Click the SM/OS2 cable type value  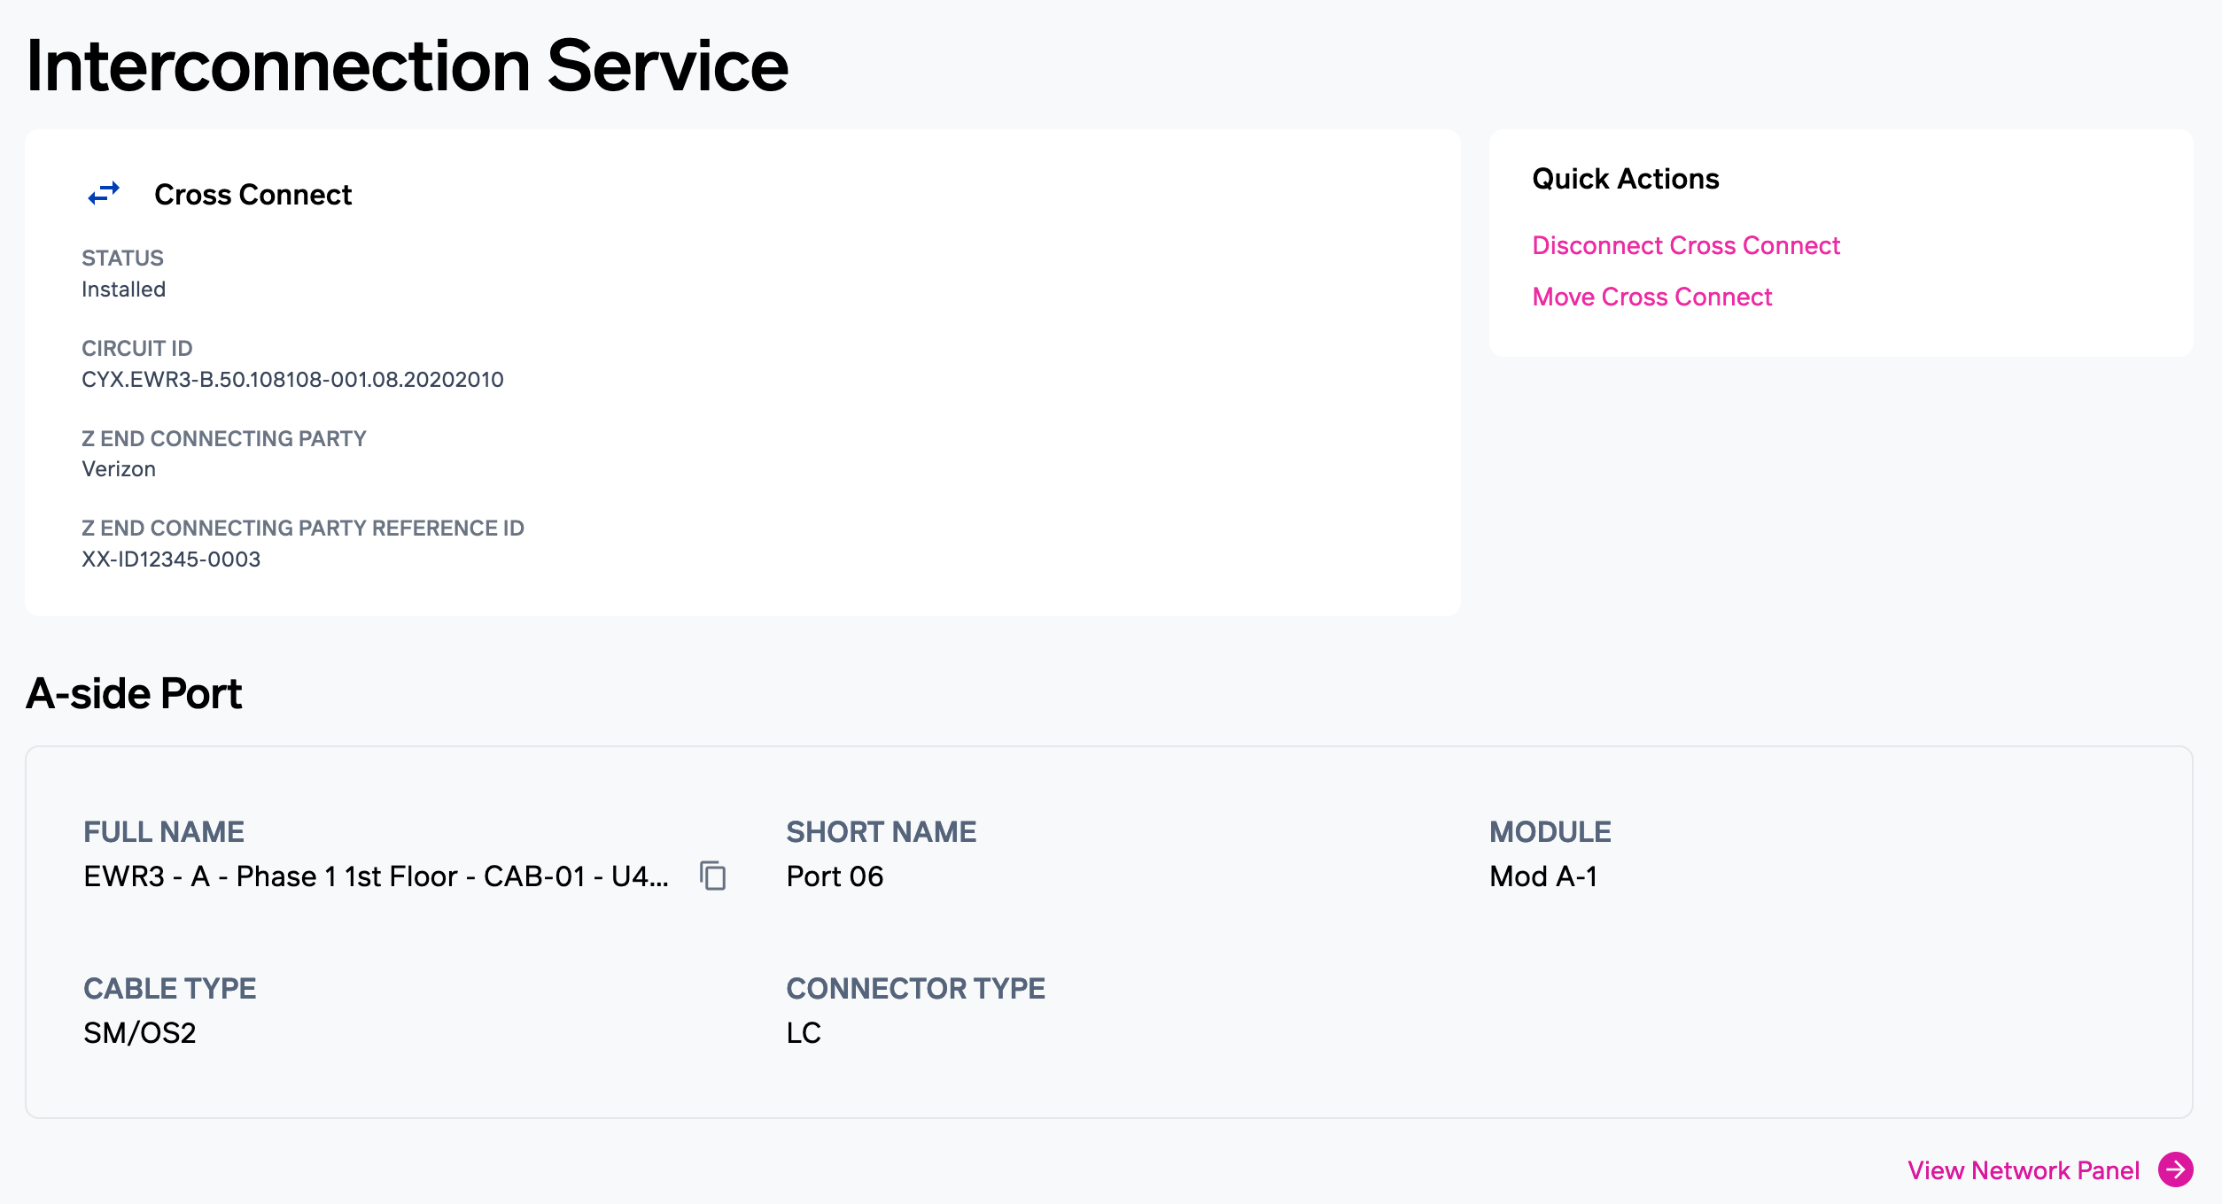pyautogui.click(x=139, y=1033)
